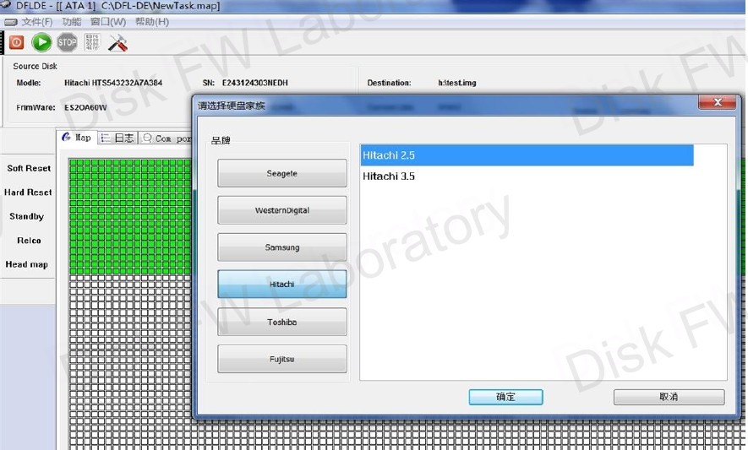Open the 窗口(W) menu
748x450 pixels.
[x=108, y=22]
